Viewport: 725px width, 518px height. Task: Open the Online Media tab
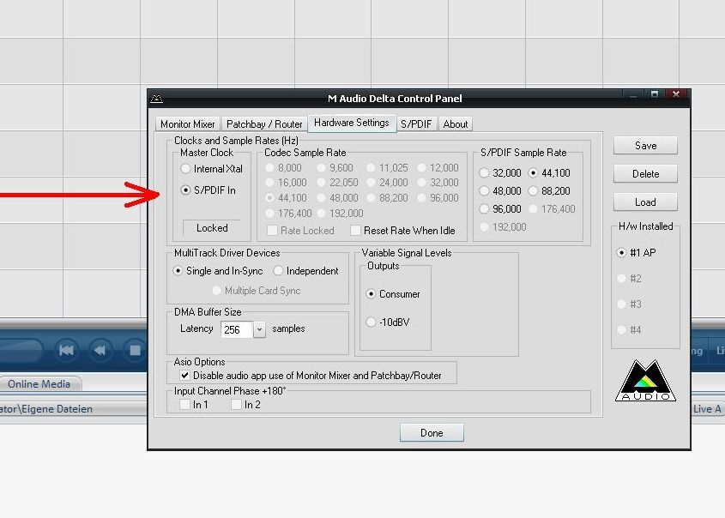pyautogui.click(x=39, y=384)
